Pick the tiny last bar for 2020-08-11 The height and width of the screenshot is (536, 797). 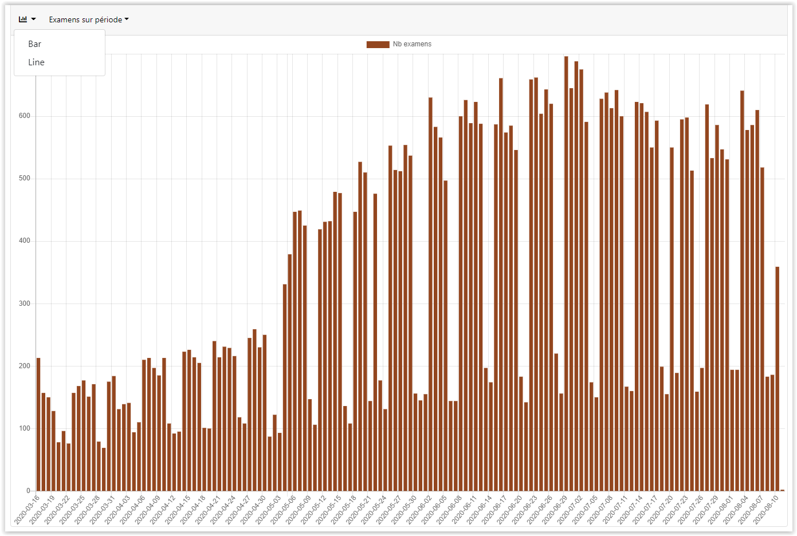pos(783,490)
